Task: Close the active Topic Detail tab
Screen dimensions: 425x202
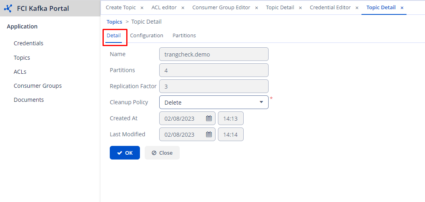Action: pos(402,8)
